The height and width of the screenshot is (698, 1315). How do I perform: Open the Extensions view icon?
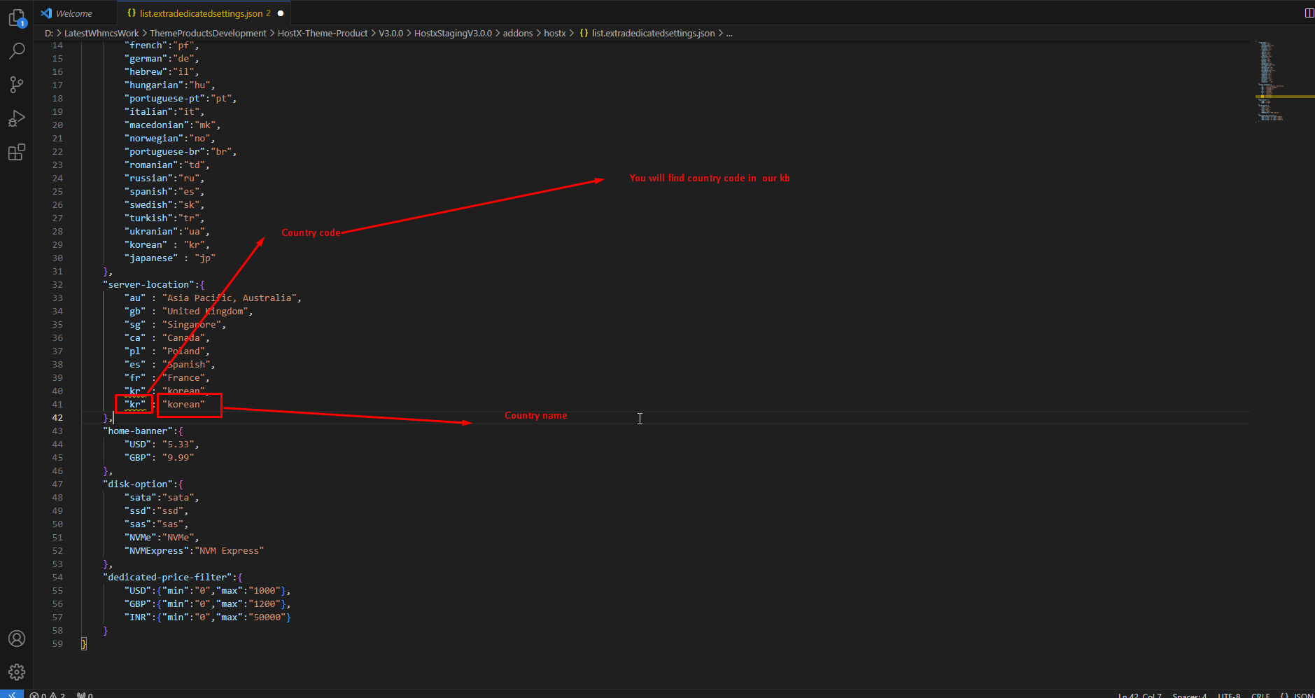17,152
